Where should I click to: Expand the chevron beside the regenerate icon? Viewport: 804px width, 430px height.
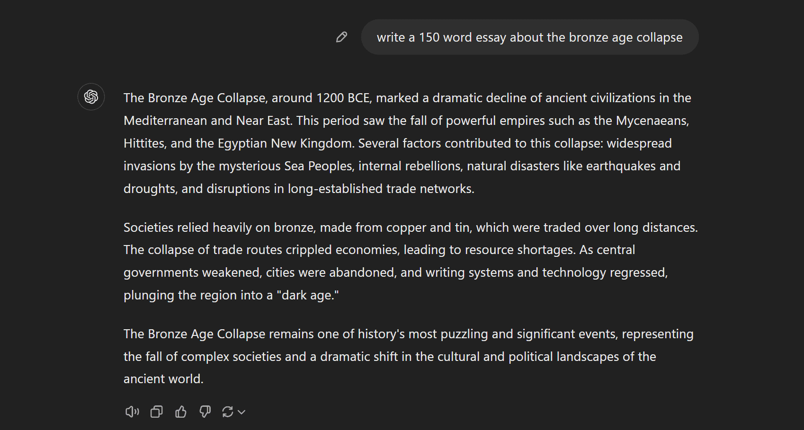point(241,412)
